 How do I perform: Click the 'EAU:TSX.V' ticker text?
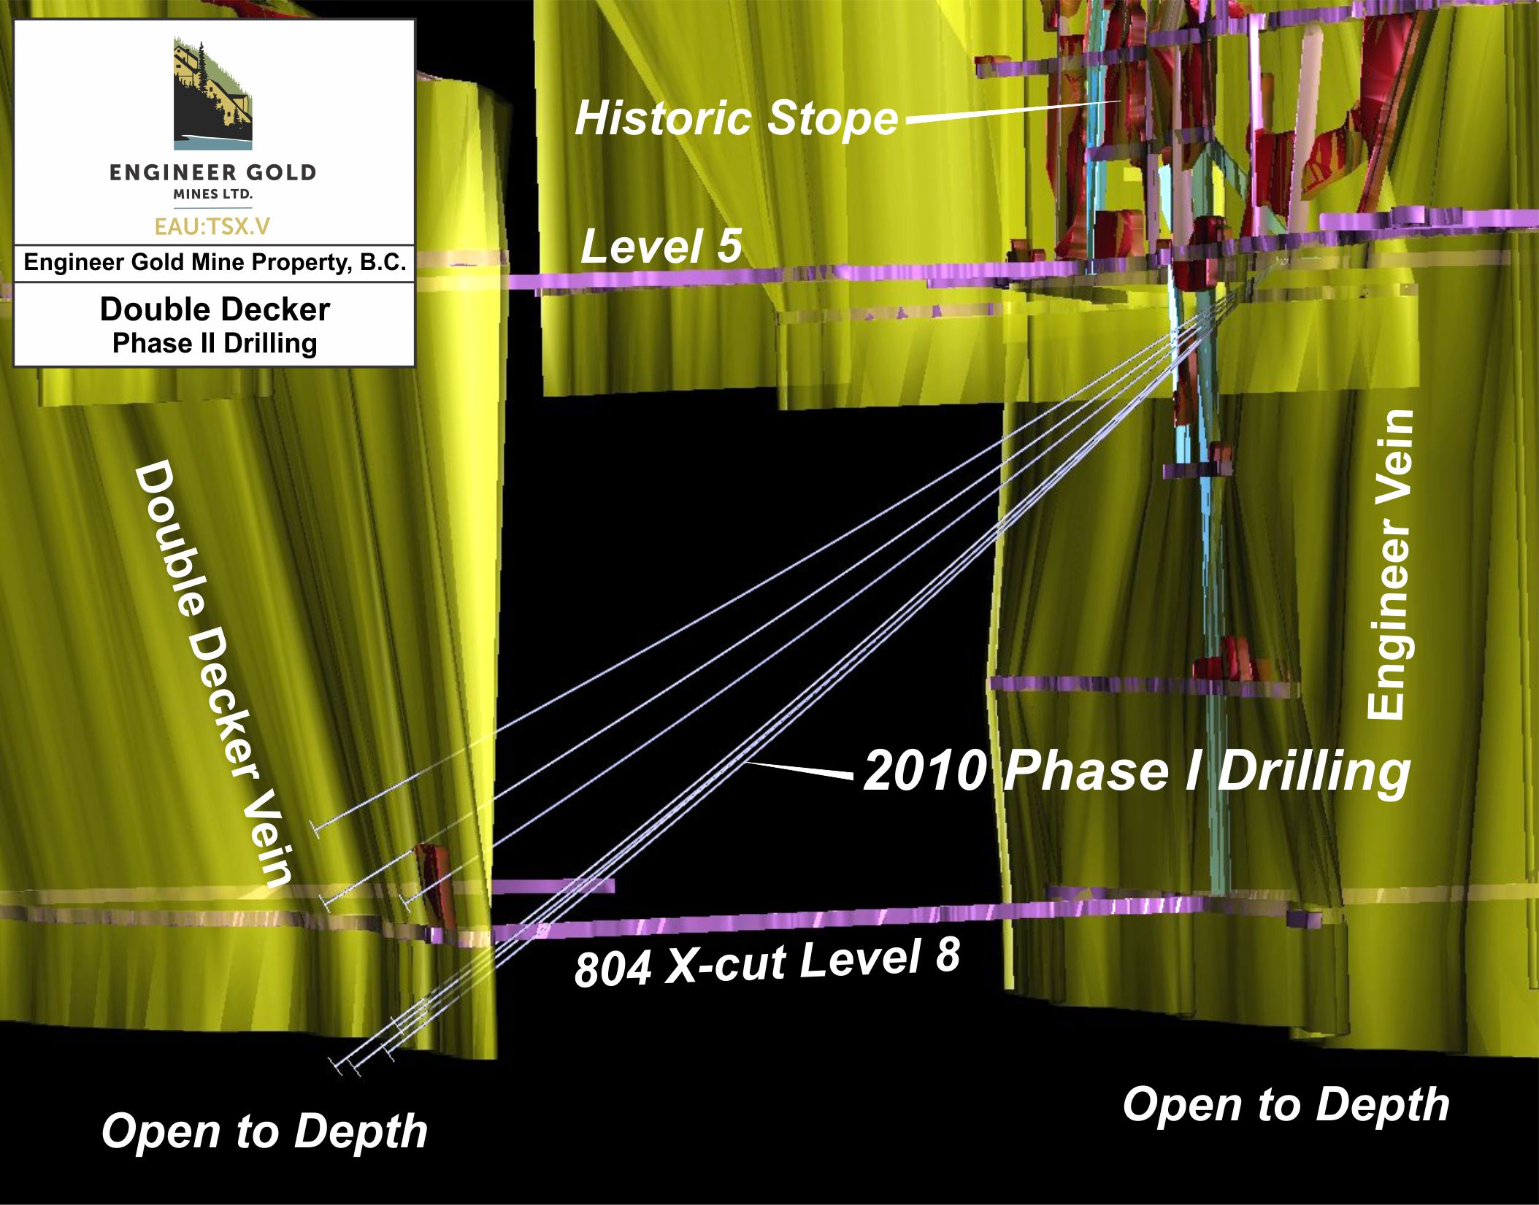click(x=212, y=226)
